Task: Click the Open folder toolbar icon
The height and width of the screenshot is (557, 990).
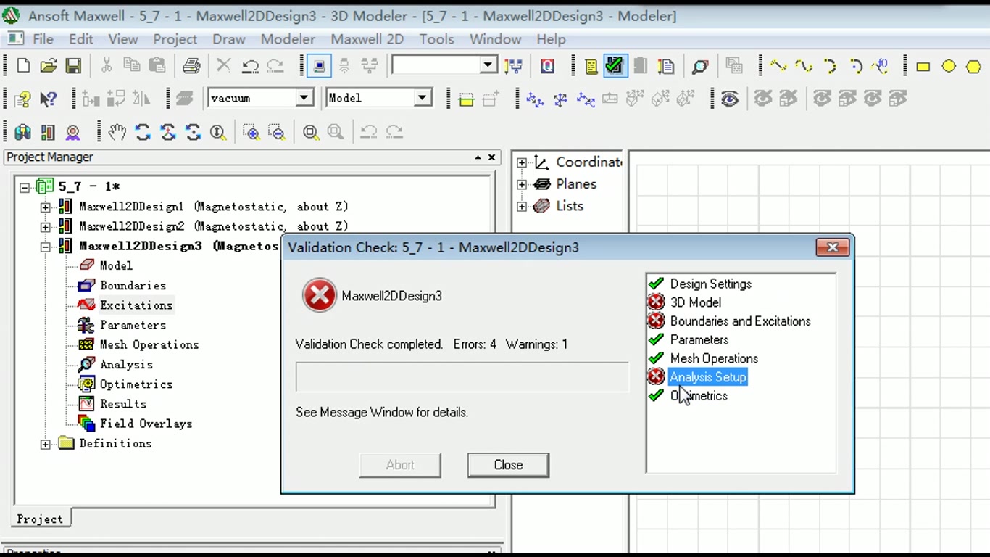Action: pyautogui.click(x=48, y=66)
